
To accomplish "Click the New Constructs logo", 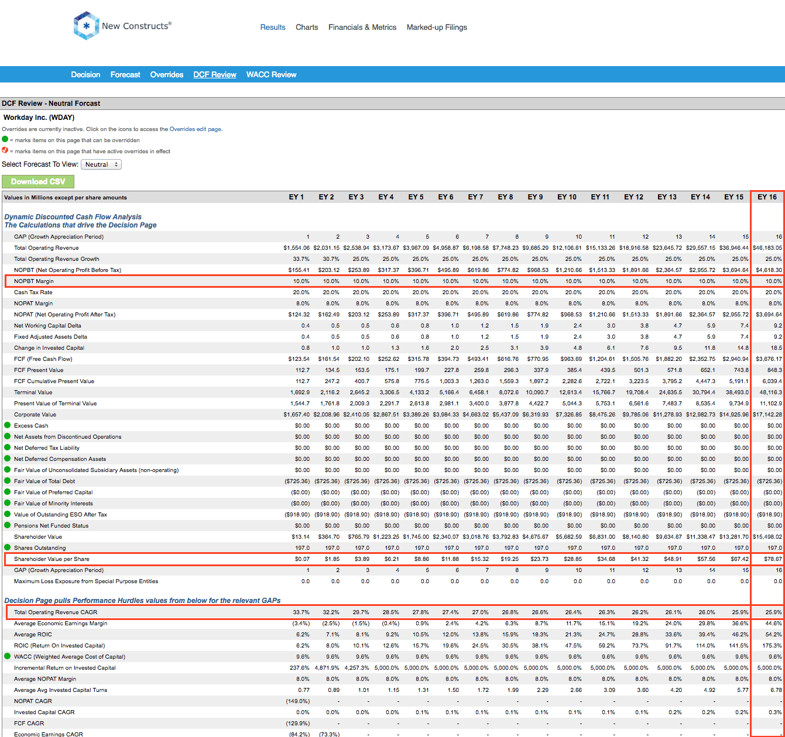I will 122,26.
